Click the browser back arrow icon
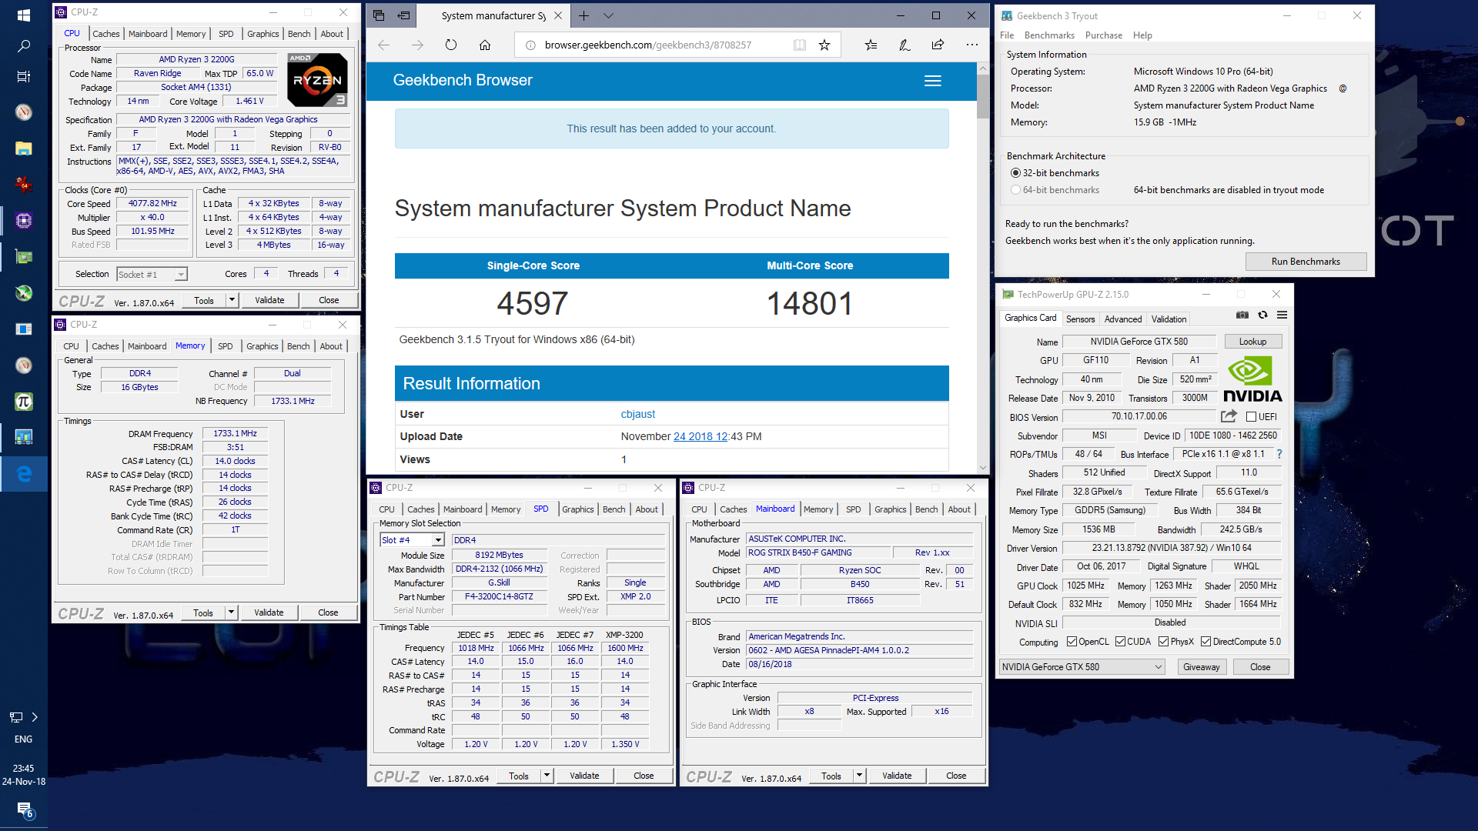Screen dimensions: 1478x831 tap(383, 45)
